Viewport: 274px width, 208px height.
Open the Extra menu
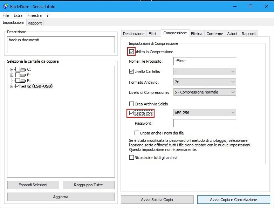coord(18,15)
